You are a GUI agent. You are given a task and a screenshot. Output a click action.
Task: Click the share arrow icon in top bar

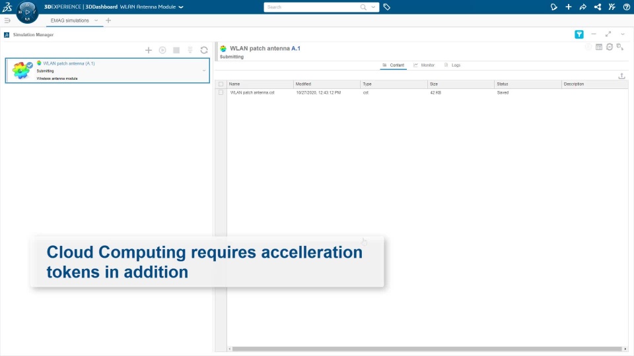583,7
